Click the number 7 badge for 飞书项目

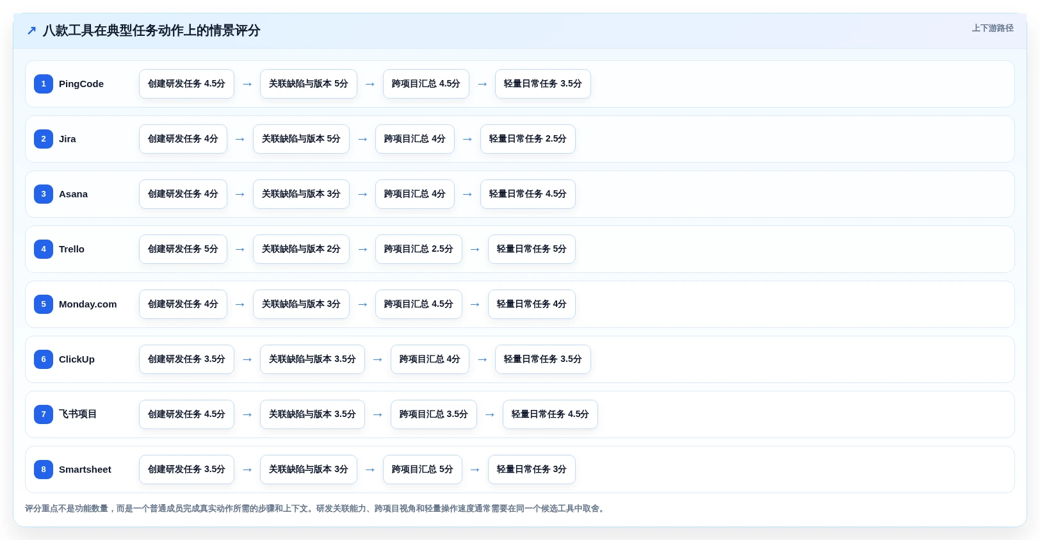44,414
